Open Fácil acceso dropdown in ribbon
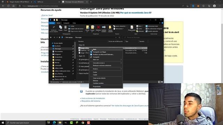Image resolution: width=223 pixels, height=125 pixels. click(x=118, y=29)
